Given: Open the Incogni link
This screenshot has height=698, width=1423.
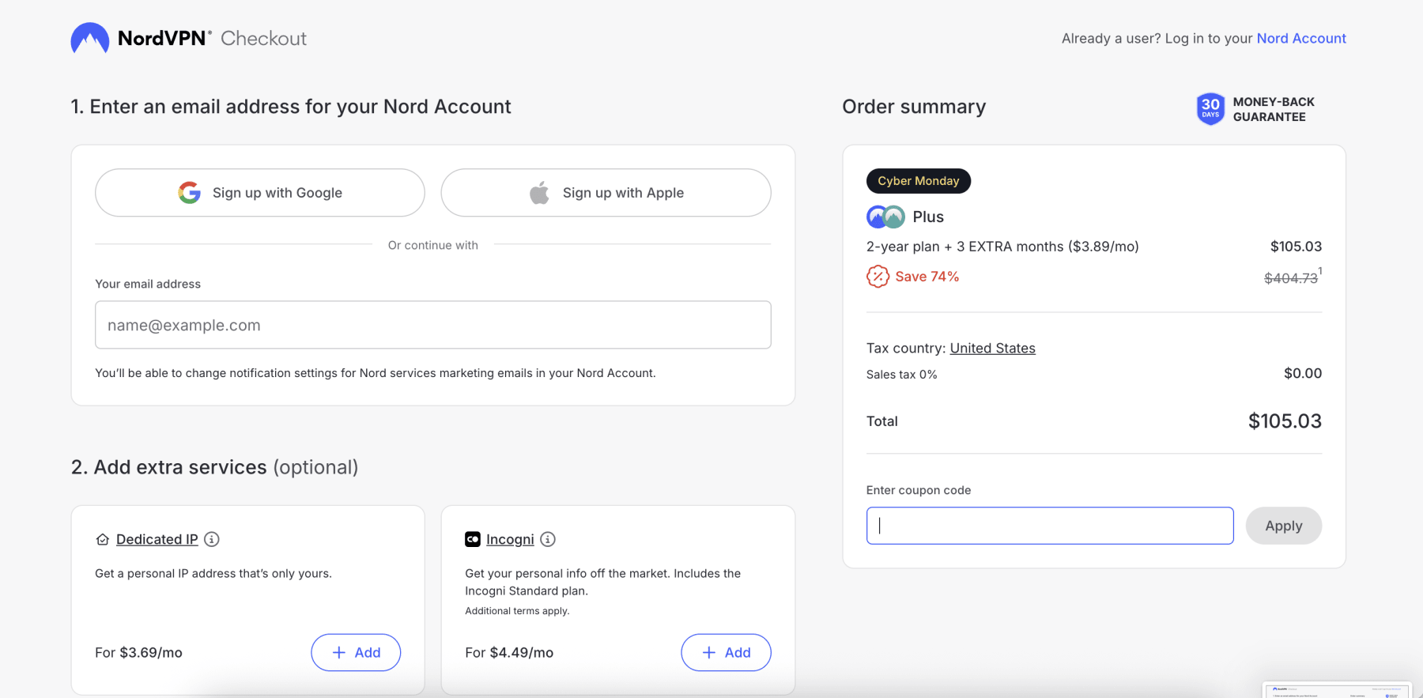Looking at the screenshot, I should coord(510,539).
